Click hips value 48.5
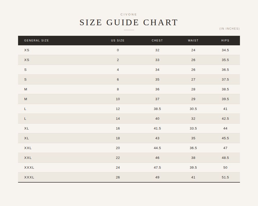This screenshot has width=258, height=206. [x=225, y=158]
